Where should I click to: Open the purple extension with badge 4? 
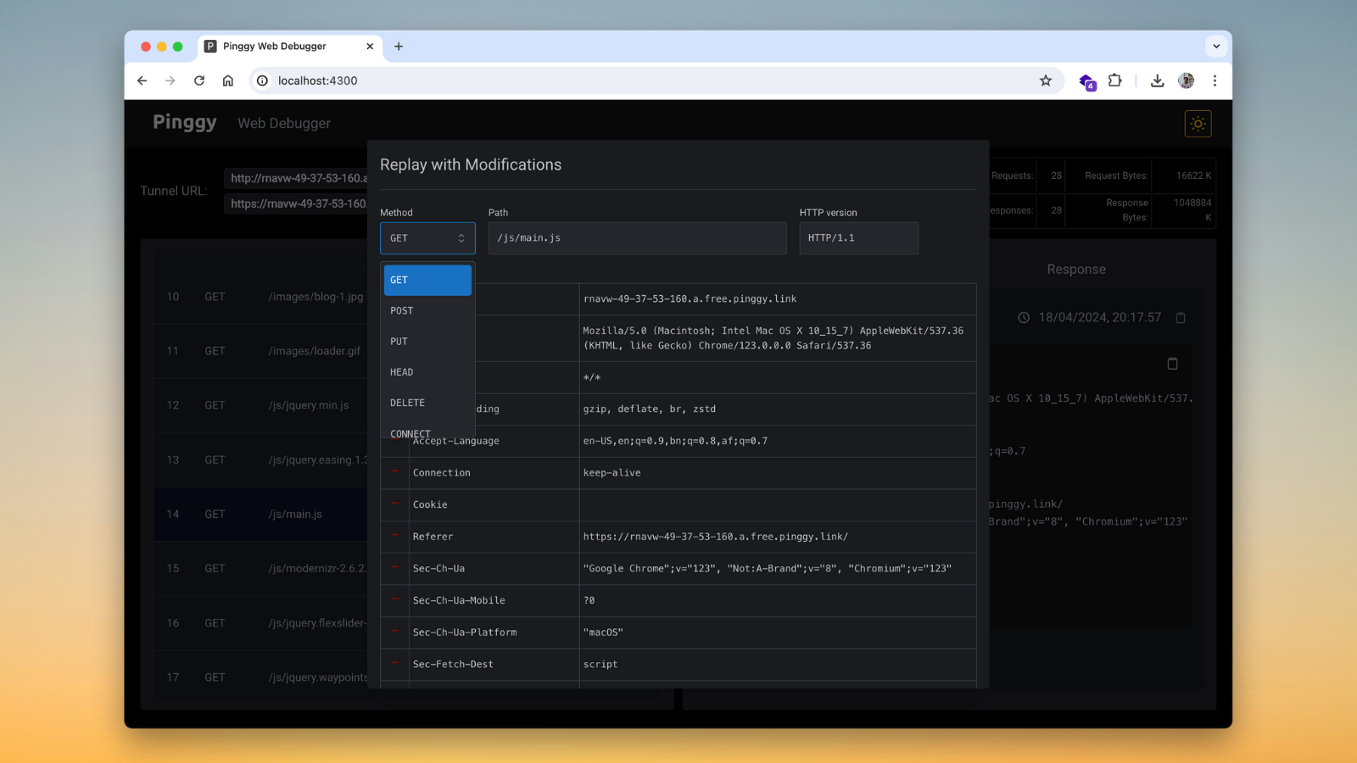point(1086,81)
